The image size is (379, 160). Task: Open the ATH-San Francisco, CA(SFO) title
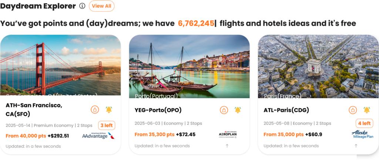tap(34, 109)
